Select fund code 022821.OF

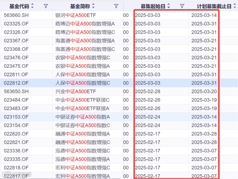coord(16,142)
